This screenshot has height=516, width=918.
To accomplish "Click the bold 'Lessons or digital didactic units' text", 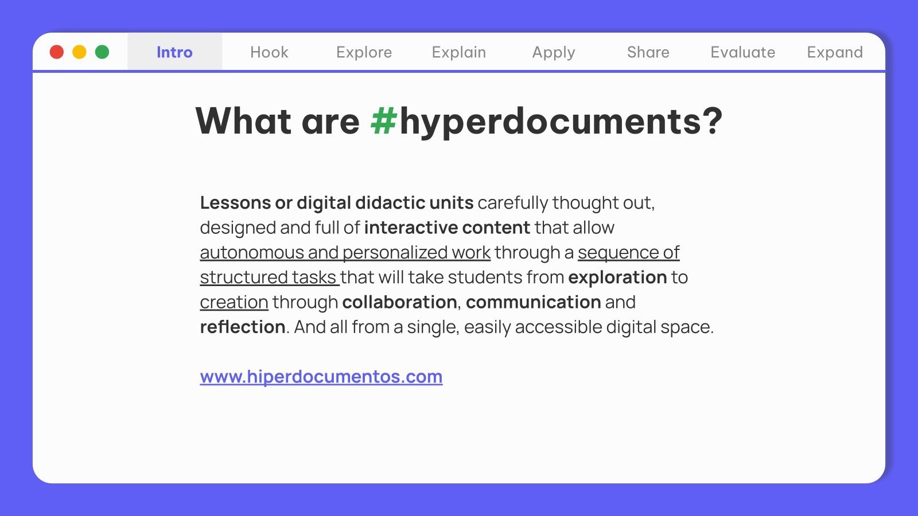I will pyautogui.click(x=336, y=202).
